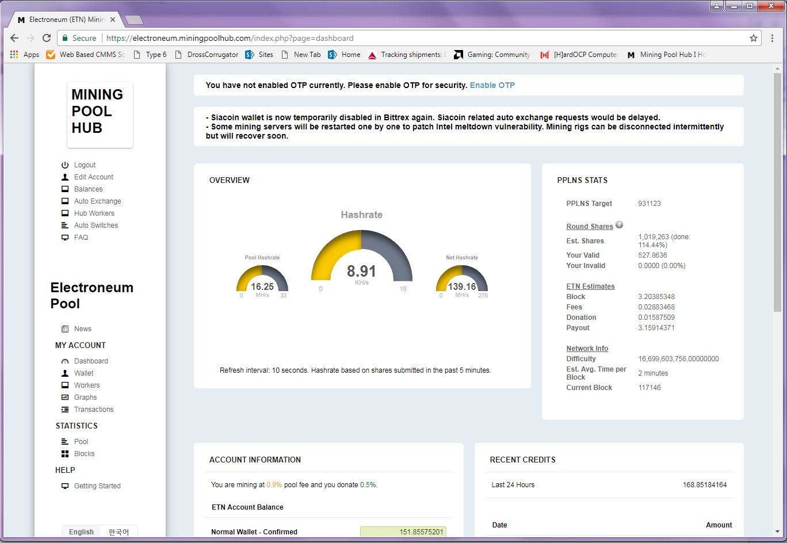Click the ETN Estimates heading
The image size is (787, 543).
590,286
